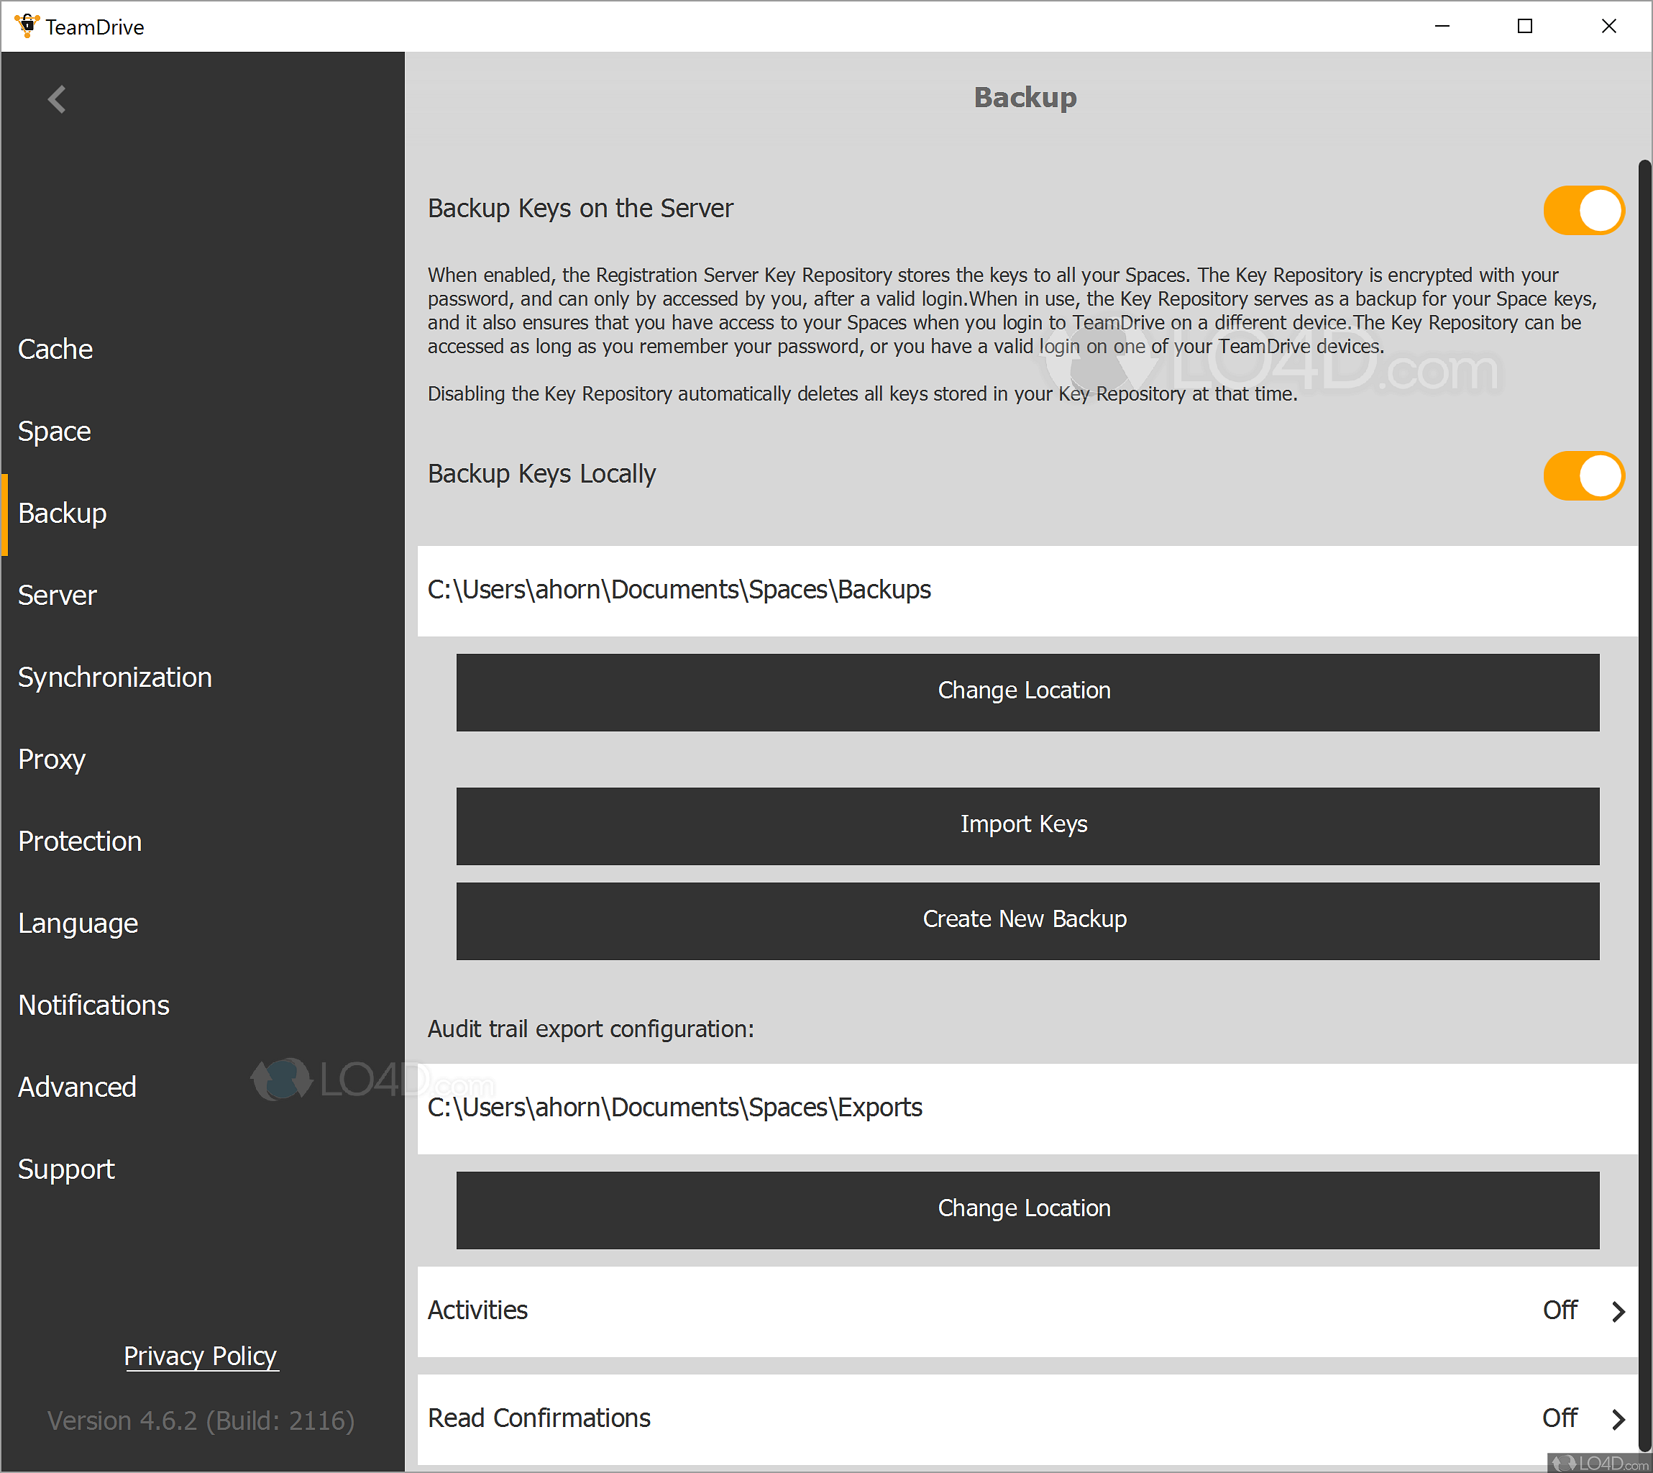This screenshot has height=1473, width=1653.
Task: Toggle Backup Keys on the Server switch
Action: (1583, 211)
